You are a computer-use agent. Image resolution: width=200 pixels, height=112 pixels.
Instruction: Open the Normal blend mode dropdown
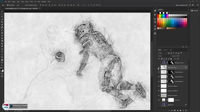[x=165, y=56]
